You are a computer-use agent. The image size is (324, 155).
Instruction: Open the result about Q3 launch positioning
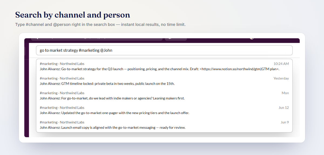(164, 66)
